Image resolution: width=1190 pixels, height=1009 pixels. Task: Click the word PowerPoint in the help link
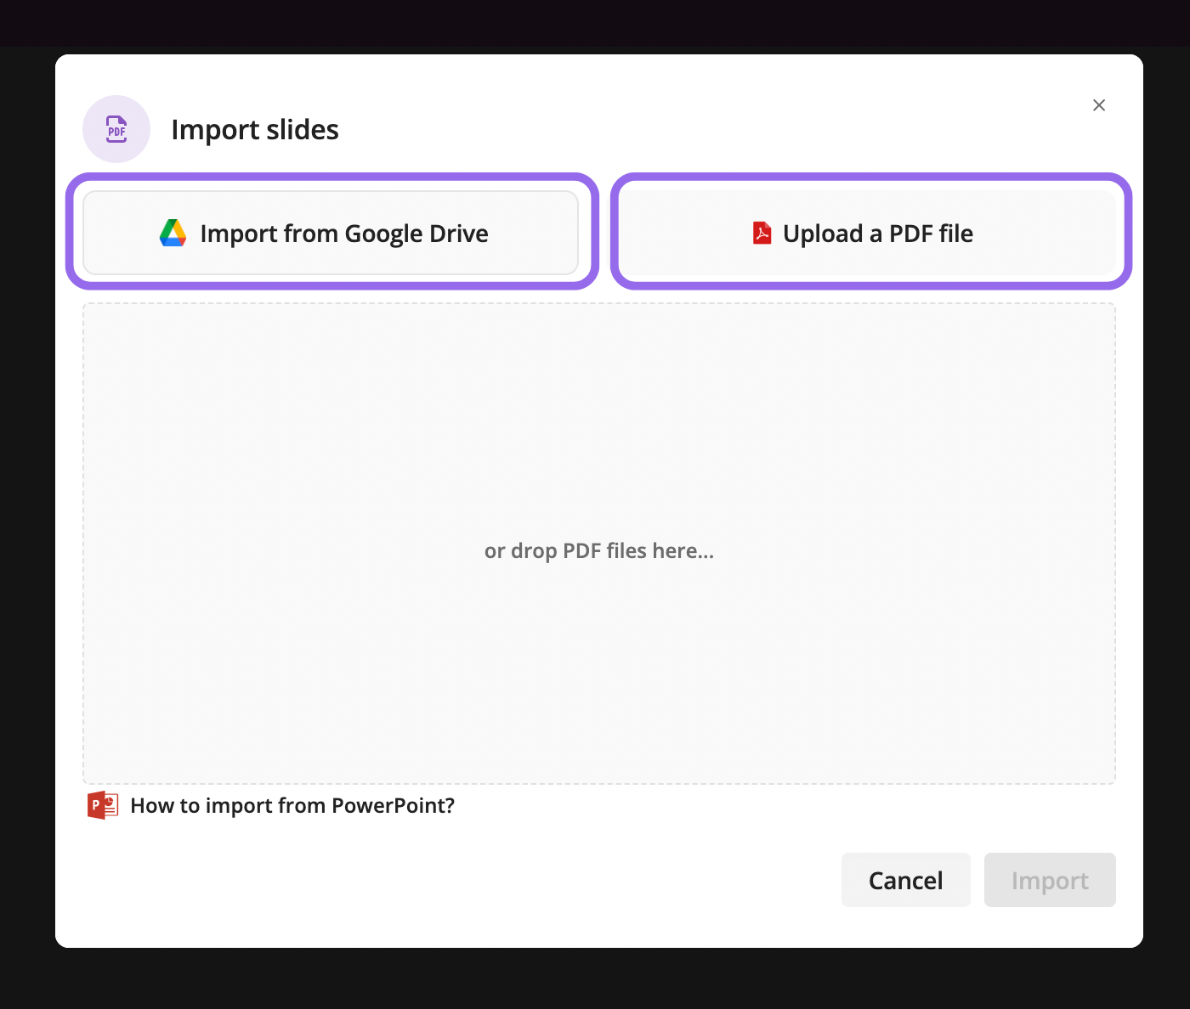(x=393, y=805)
